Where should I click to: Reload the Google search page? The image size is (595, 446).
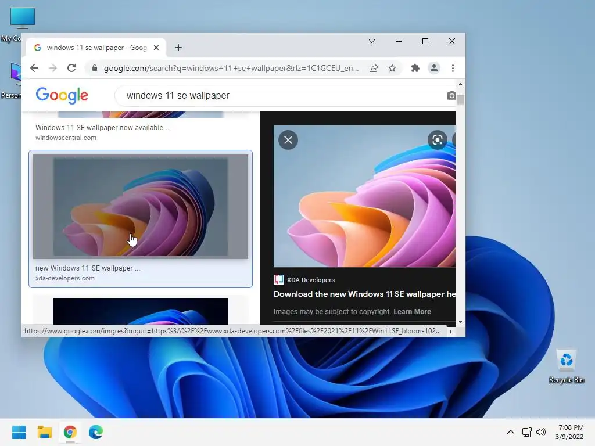click(71, 68)
